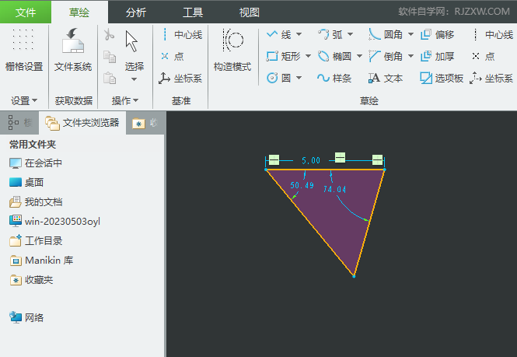Select the 50.49 angle dimension
The height and width of the screenshot is (357, 517).
(302, 185)
